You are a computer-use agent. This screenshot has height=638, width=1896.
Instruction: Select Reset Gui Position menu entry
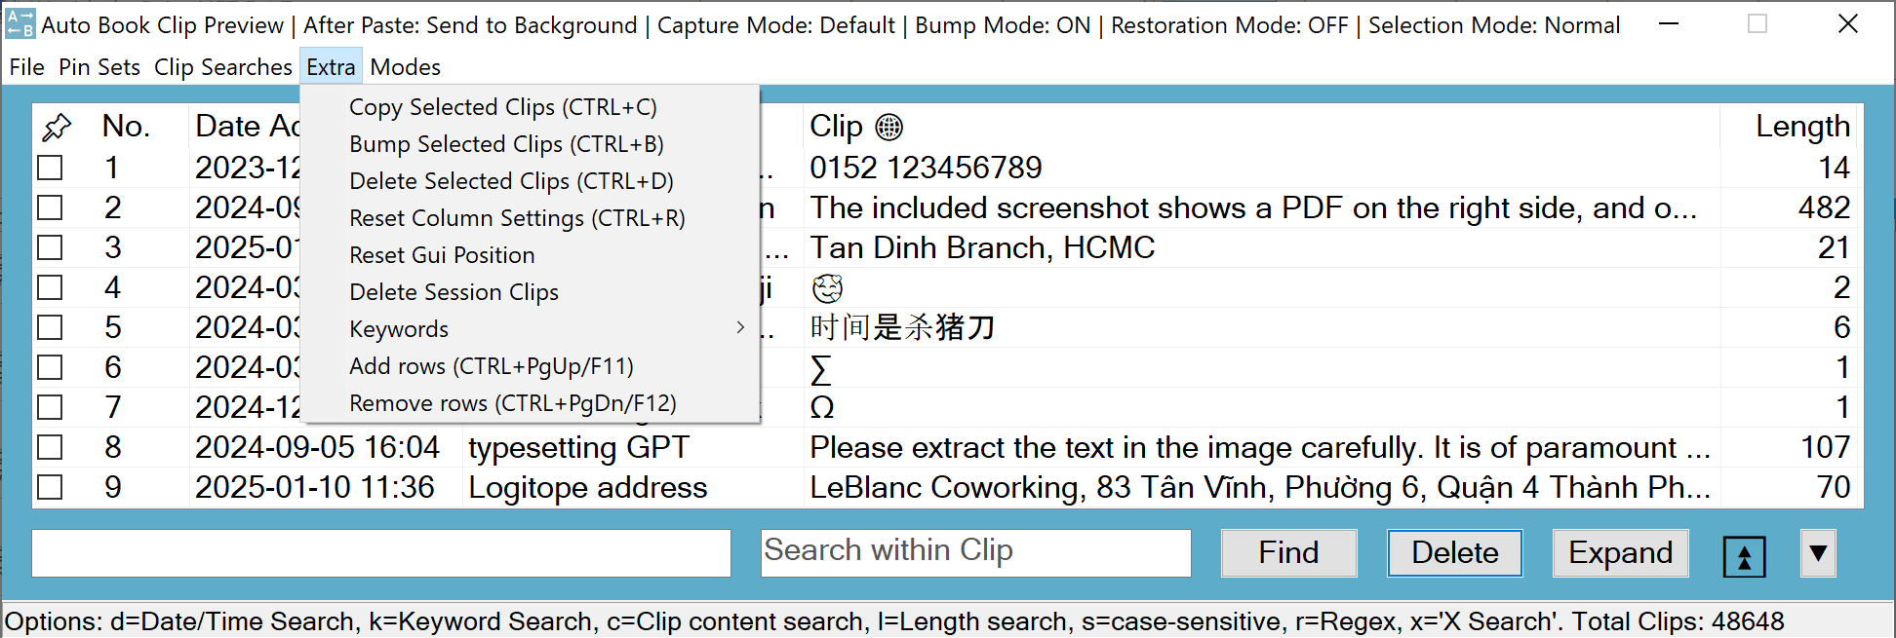(x=442, y=255)
